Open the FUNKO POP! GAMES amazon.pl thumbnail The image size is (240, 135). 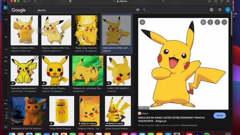(119, 71)
